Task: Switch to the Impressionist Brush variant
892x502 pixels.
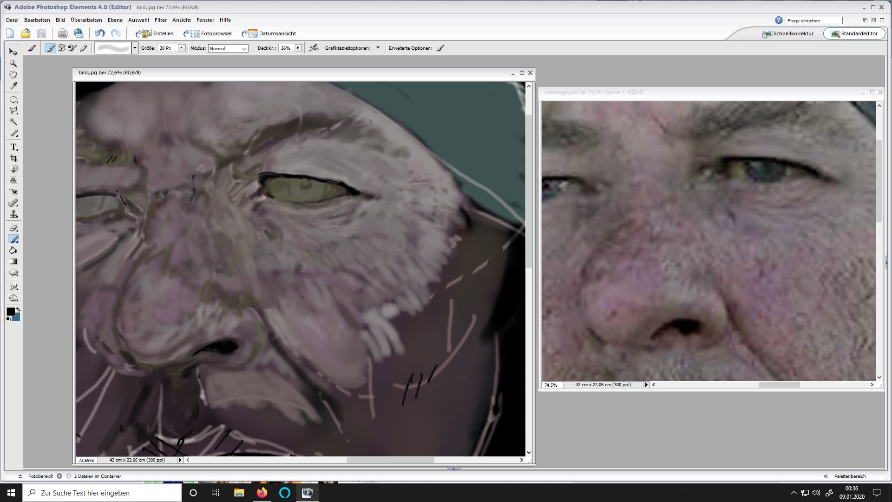Action: 61,48
